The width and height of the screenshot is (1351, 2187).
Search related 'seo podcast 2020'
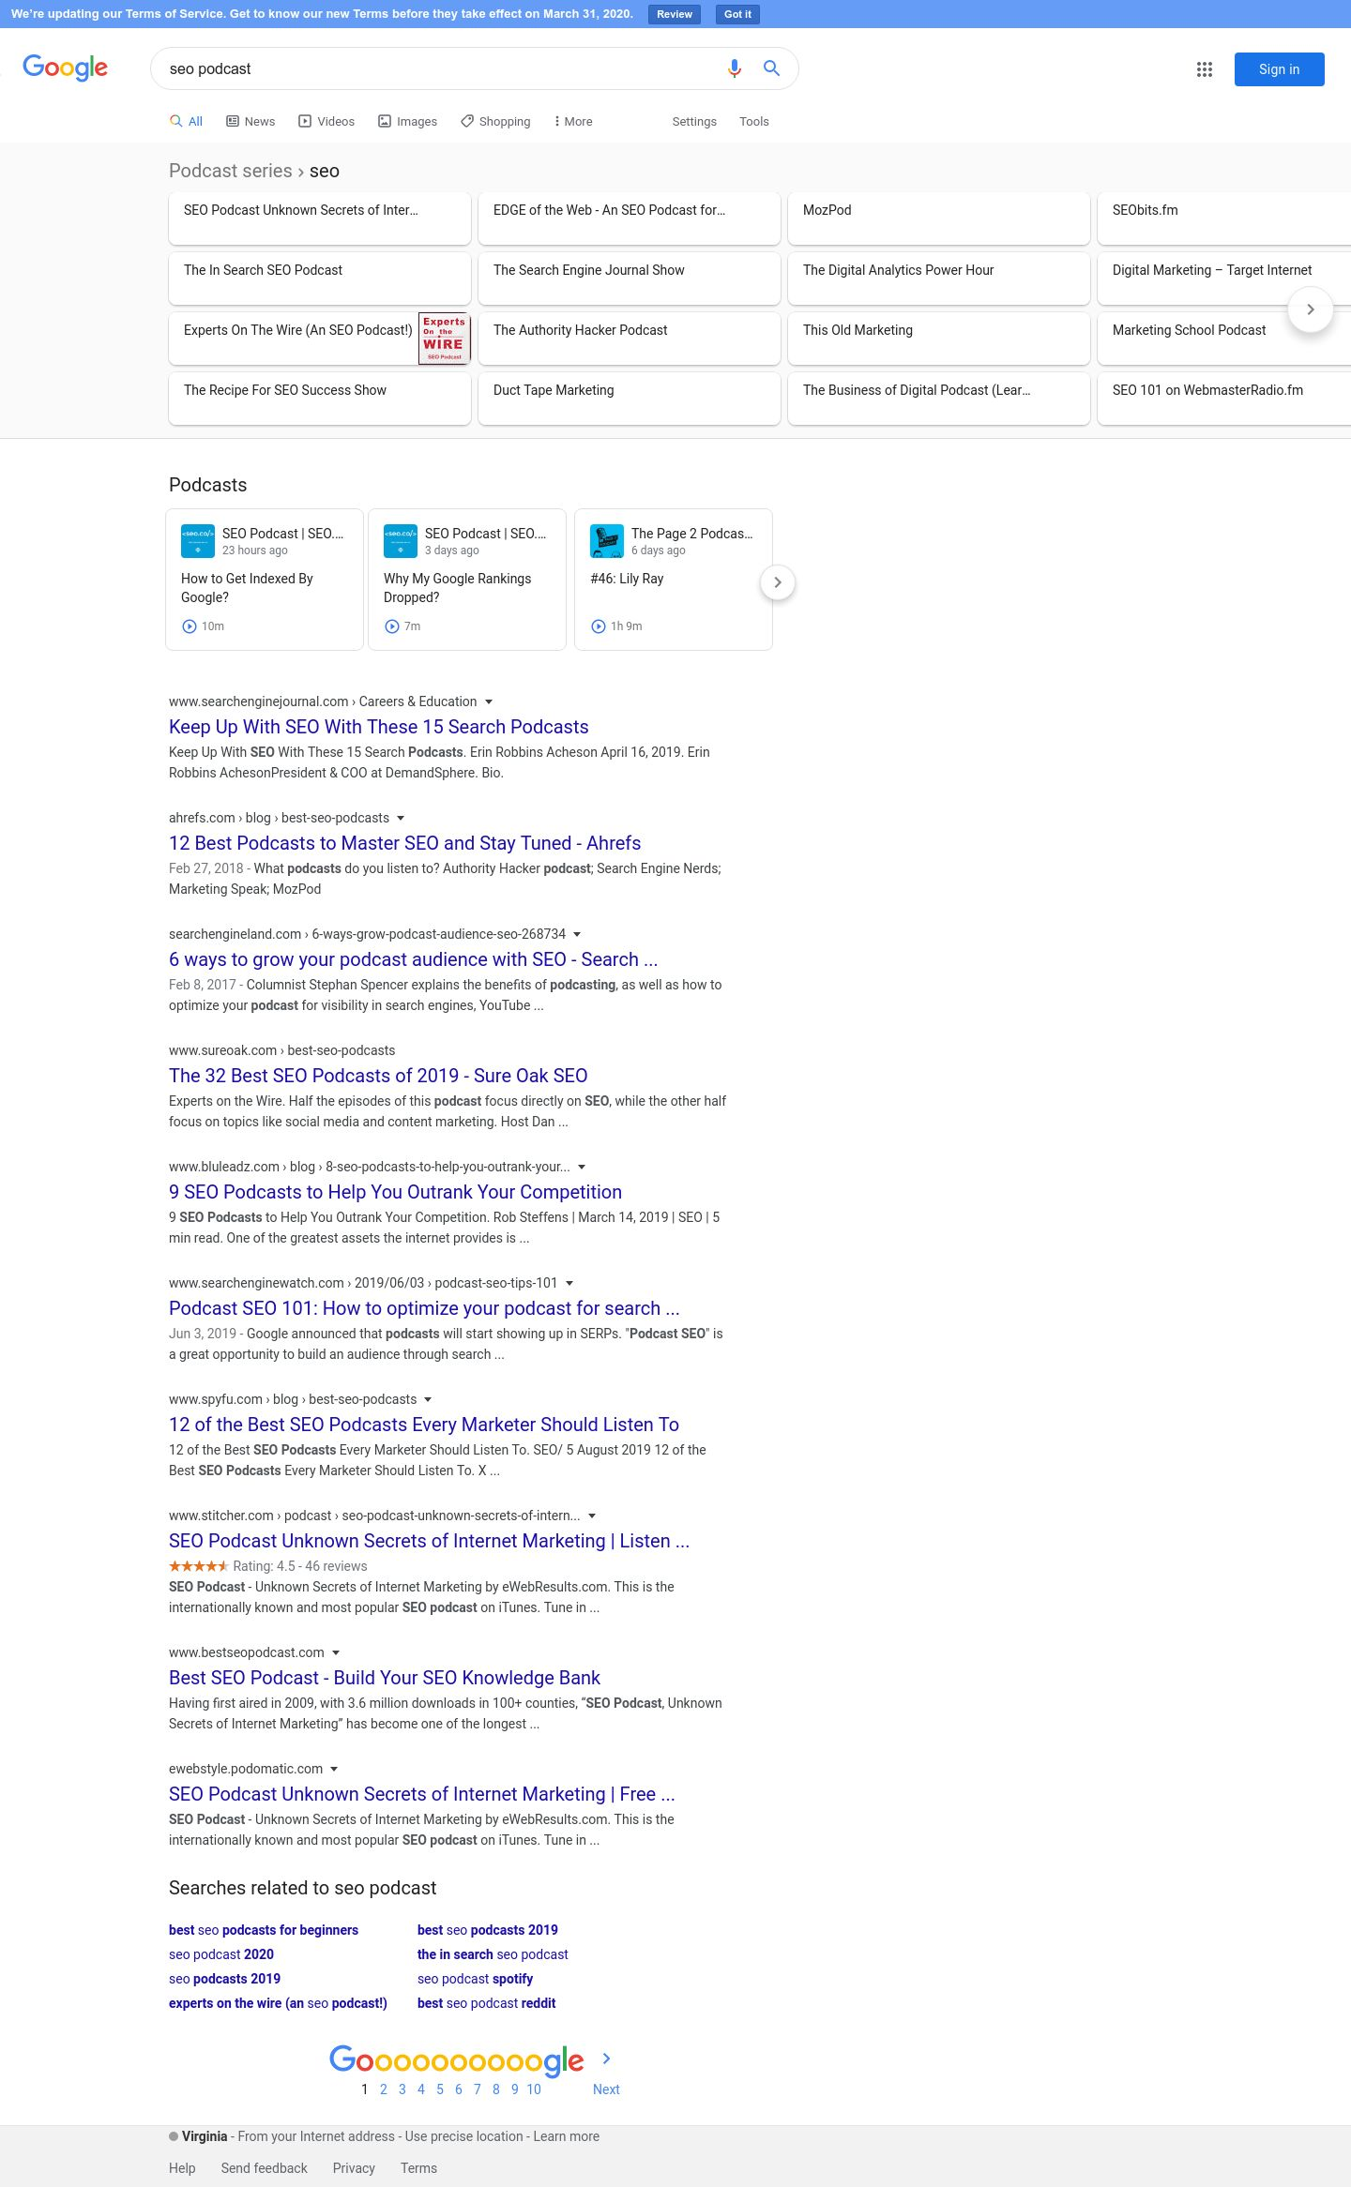221,1953
